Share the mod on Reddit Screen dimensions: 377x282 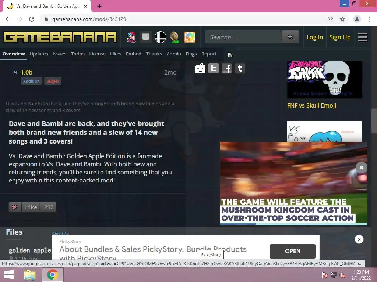coord(200,69)
